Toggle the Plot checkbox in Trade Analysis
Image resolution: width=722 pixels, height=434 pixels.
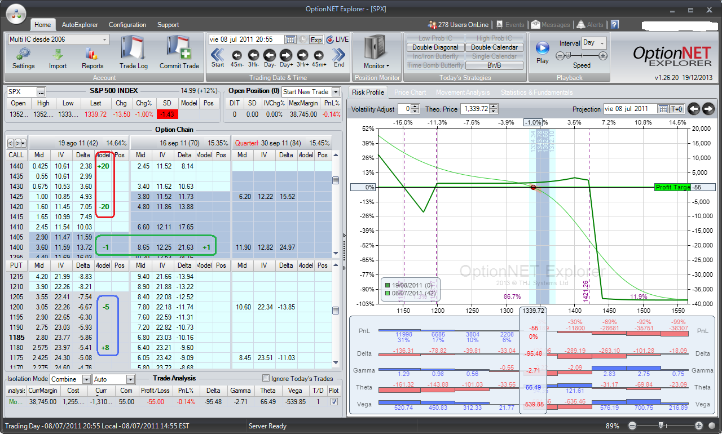[334, 402]
